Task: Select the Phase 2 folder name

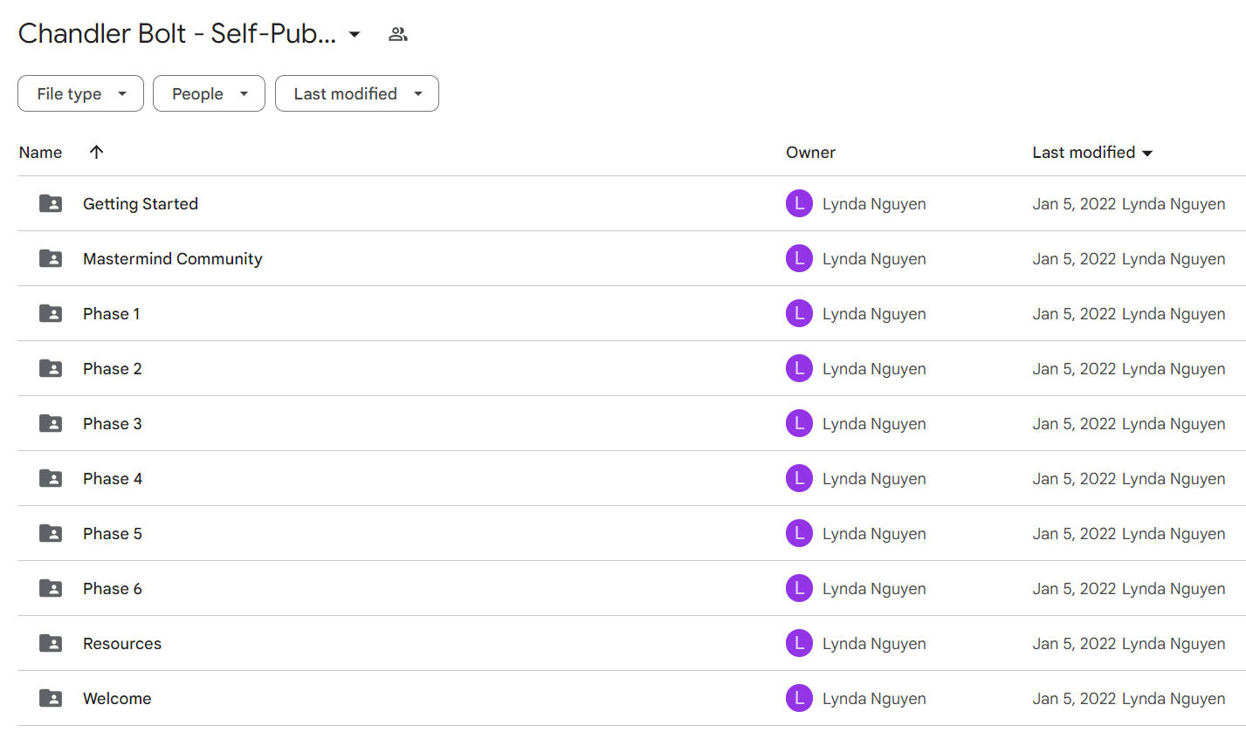Action: 113,369
